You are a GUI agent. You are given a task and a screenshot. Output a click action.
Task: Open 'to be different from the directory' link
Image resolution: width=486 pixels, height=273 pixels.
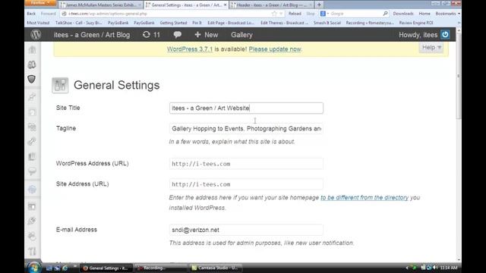pyautogui.click(x=364, y=197)
